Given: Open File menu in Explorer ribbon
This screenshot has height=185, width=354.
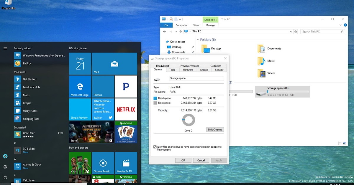Looking at the screenshot, I should point(166,25).
